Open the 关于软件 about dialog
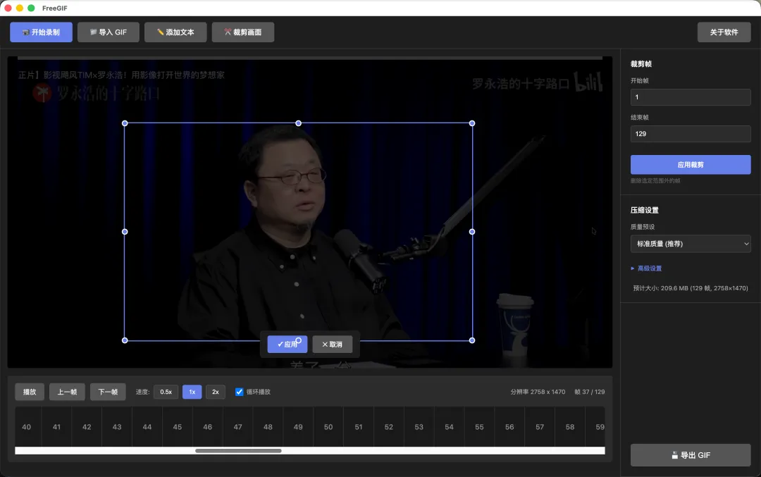The height and width of the screenshot is (477, 761). pyautogui.click(x=724, y=32)
